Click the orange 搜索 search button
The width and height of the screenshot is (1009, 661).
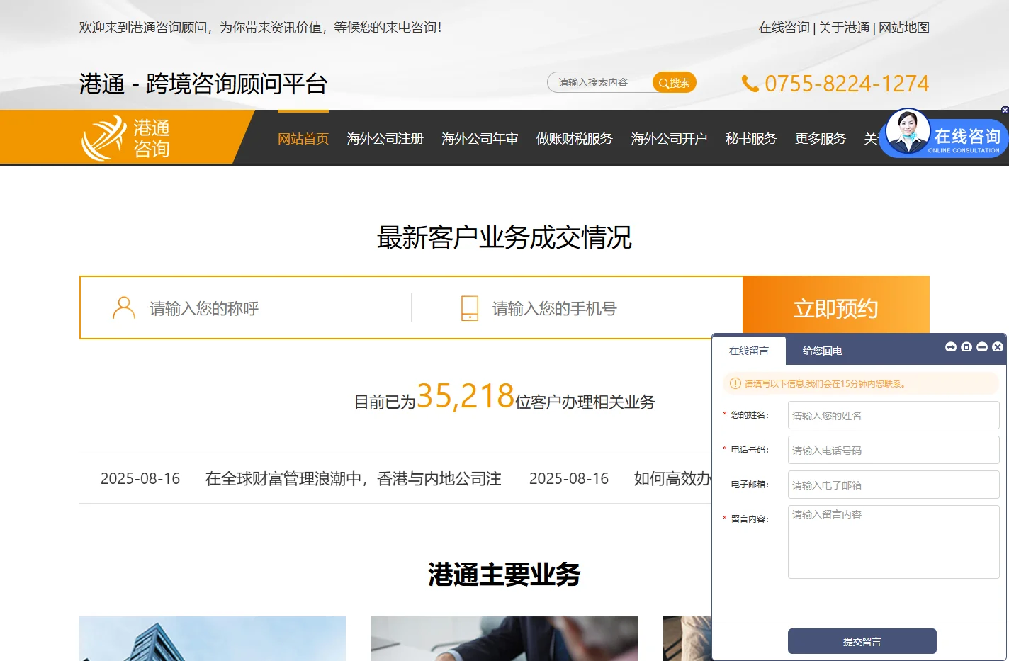tap(675, 83)
